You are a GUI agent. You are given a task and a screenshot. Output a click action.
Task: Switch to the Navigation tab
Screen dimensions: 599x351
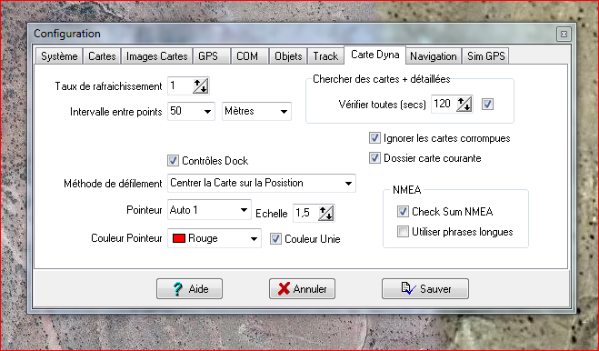[x=434, y=56]
